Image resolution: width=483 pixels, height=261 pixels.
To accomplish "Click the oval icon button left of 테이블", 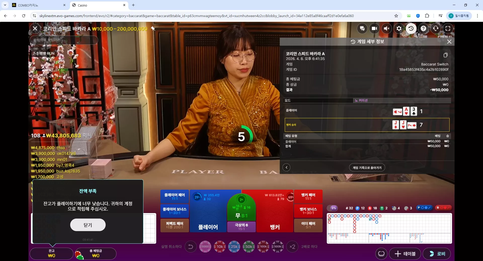I will (x=381, y=254).
